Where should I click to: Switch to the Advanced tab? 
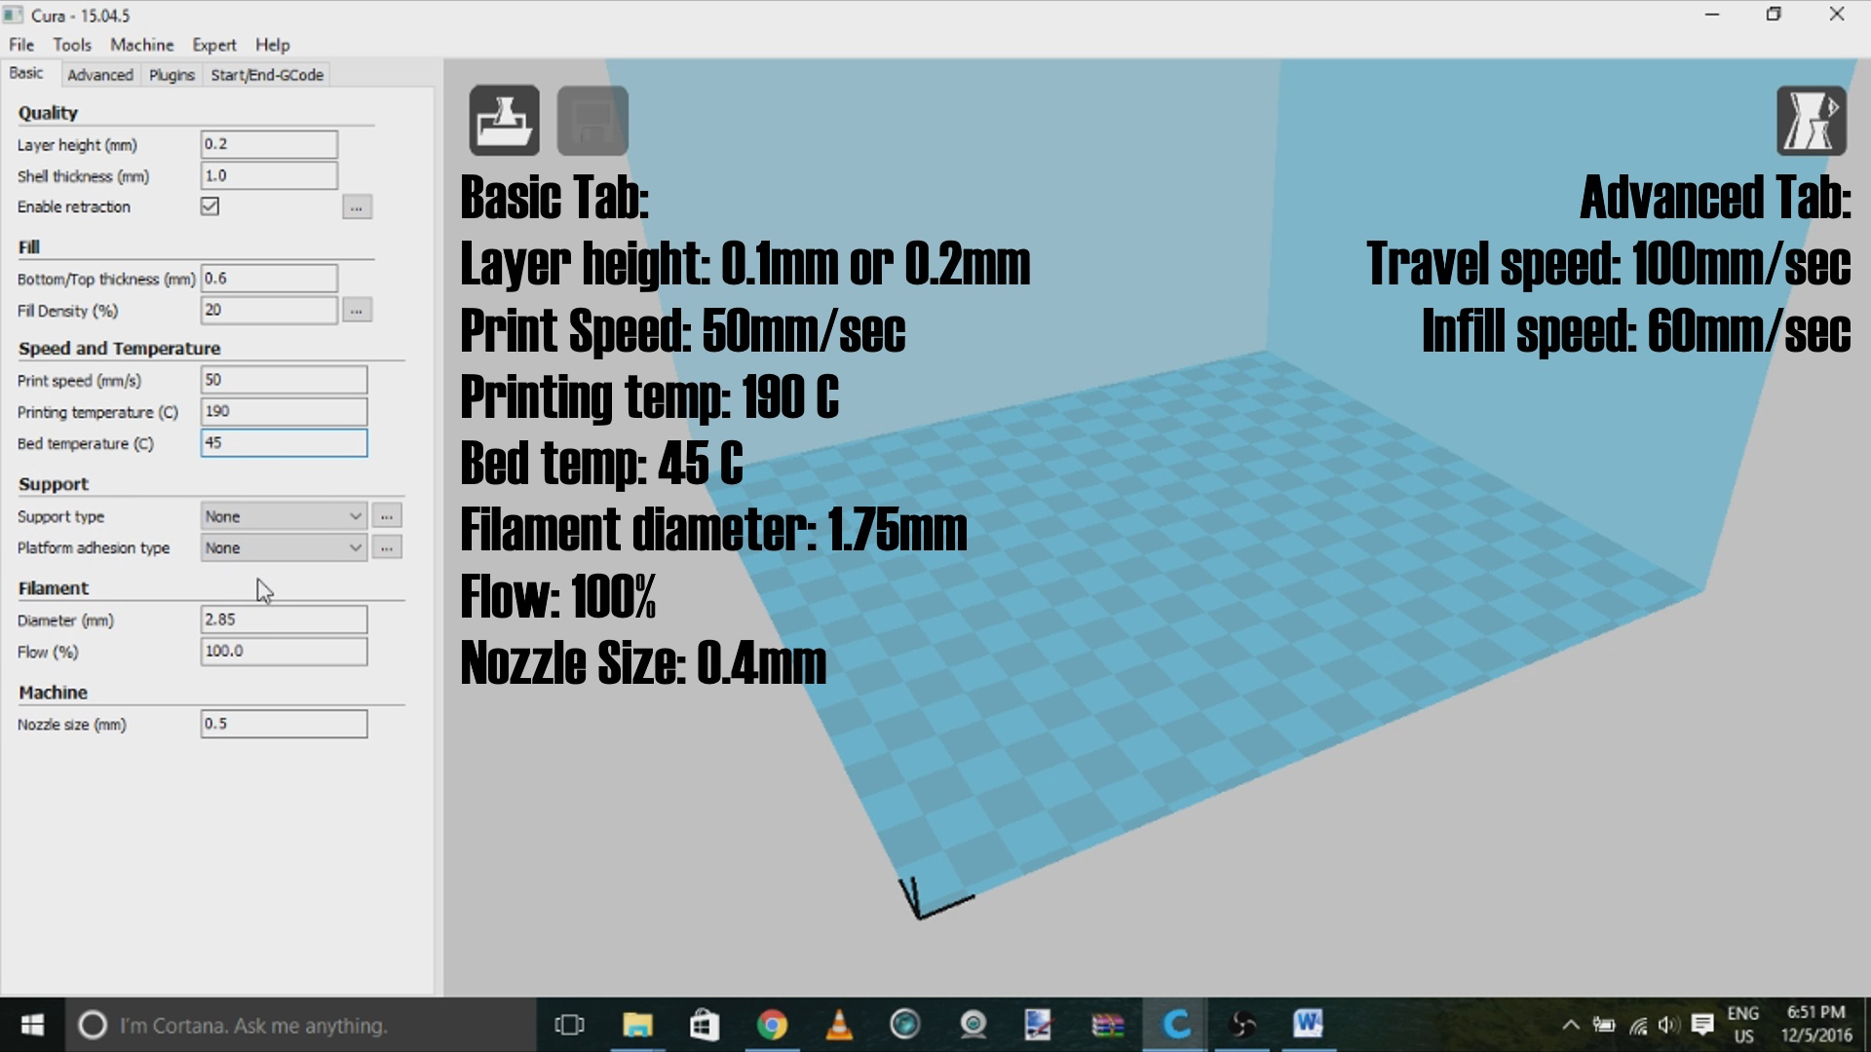[99, 75]
